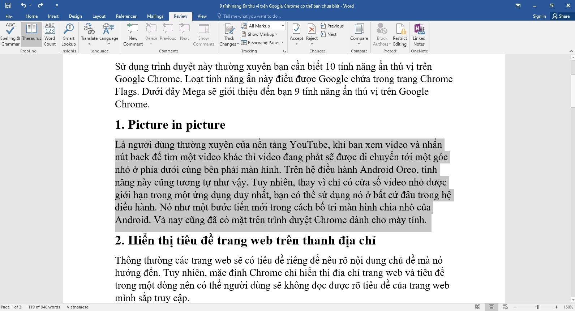Open the Language proofing options
Image resolution: width=575 pixels, height=311 pixels.
[109, 34]
